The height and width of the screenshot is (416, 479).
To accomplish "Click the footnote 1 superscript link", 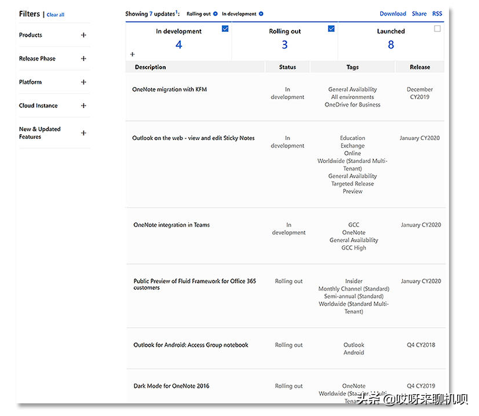I will (176, 12).
